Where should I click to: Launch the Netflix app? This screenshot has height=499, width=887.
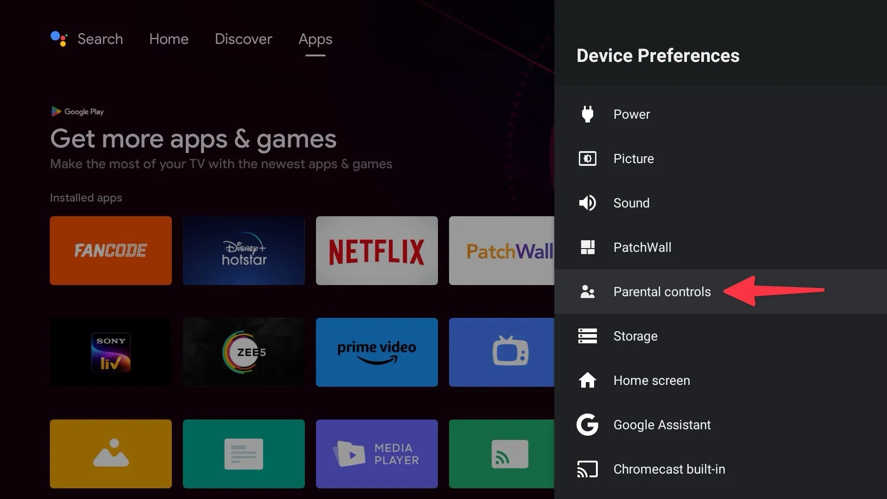click(x=377, y=250)
